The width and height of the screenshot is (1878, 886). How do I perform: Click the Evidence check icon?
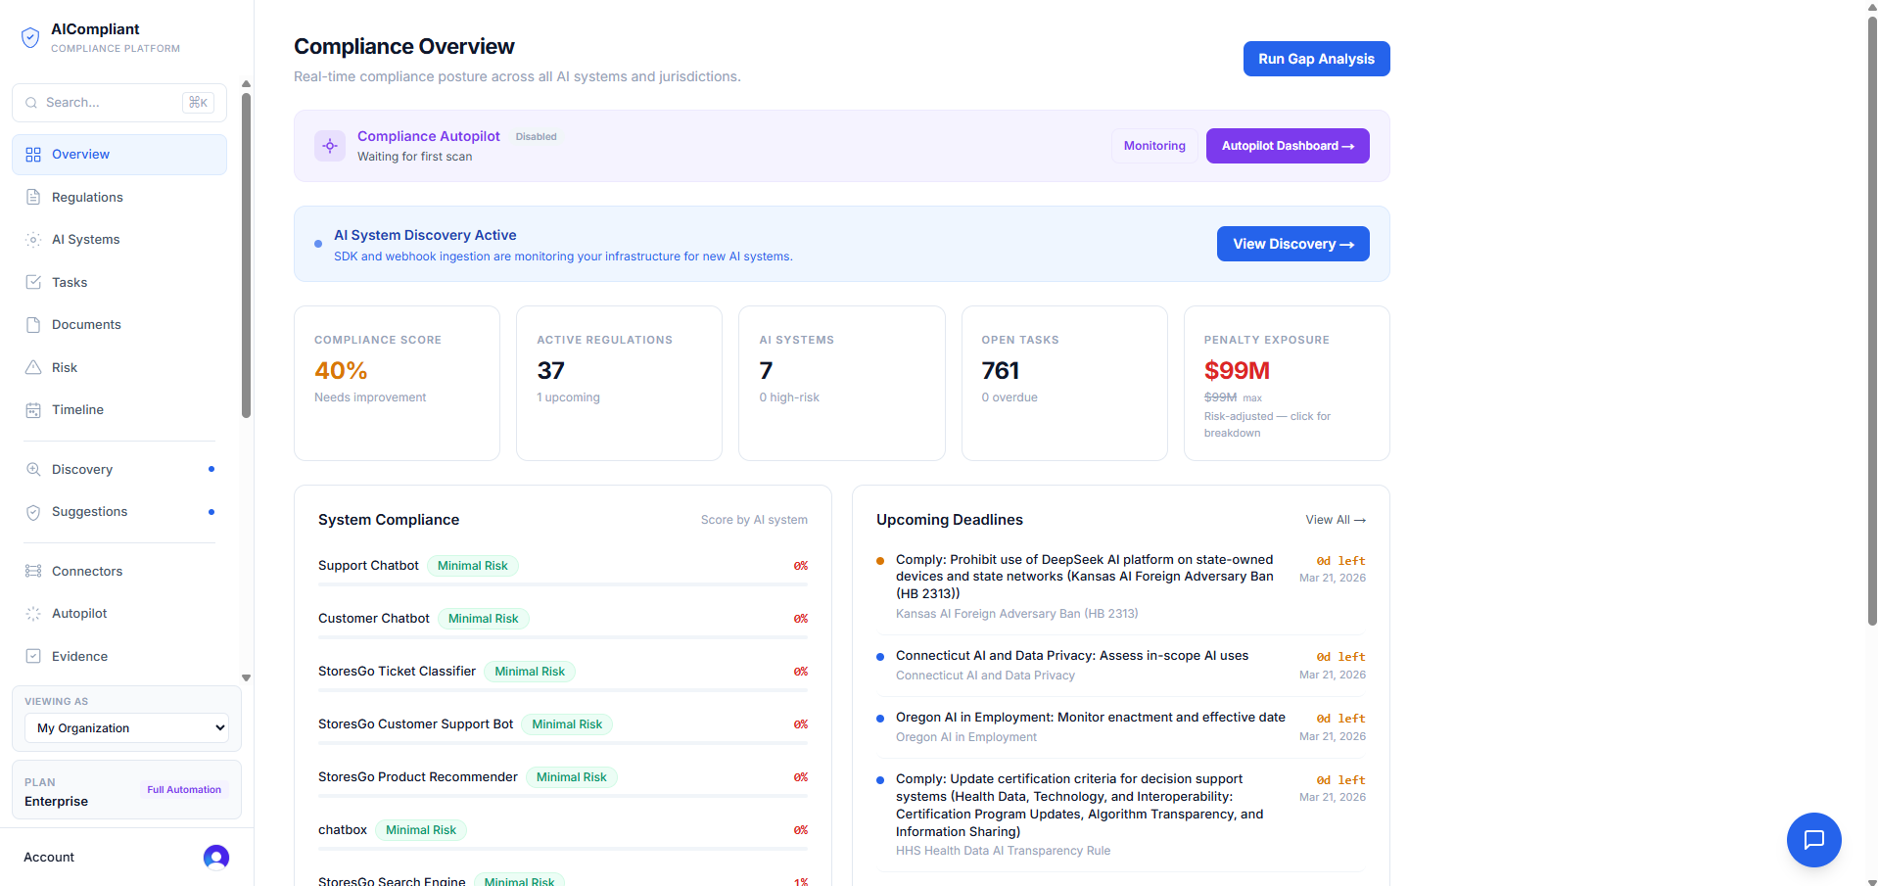(x=33, y=657)
